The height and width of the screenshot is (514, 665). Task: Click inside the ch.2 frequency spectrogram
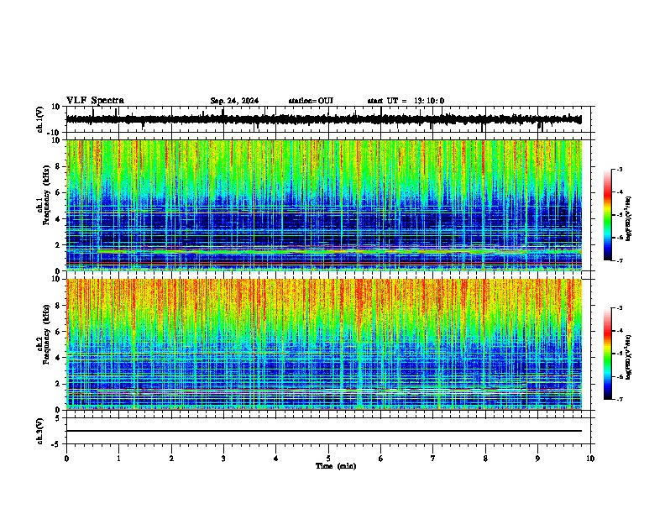pyautogui.click(x=324, y=344)
